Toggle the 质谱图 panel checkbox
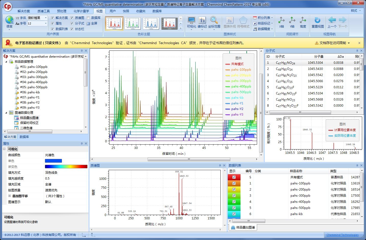Viewport: 366px width, 240px height. (x=72, y=18)
